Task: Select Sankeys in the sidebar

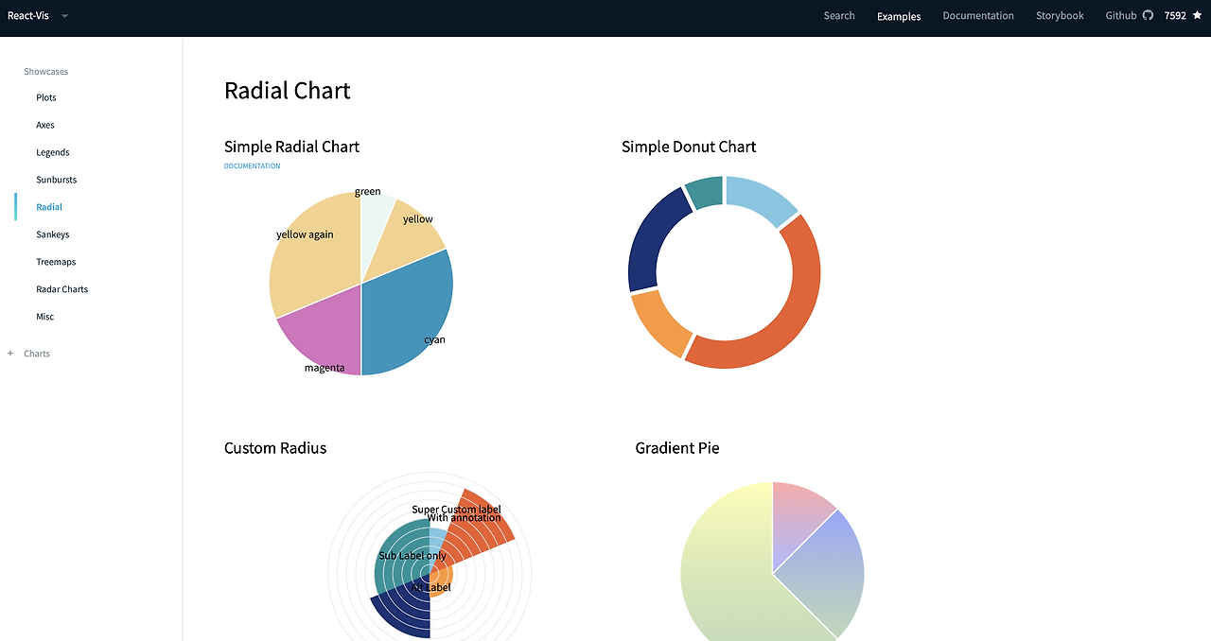Action: coord(53,234)
